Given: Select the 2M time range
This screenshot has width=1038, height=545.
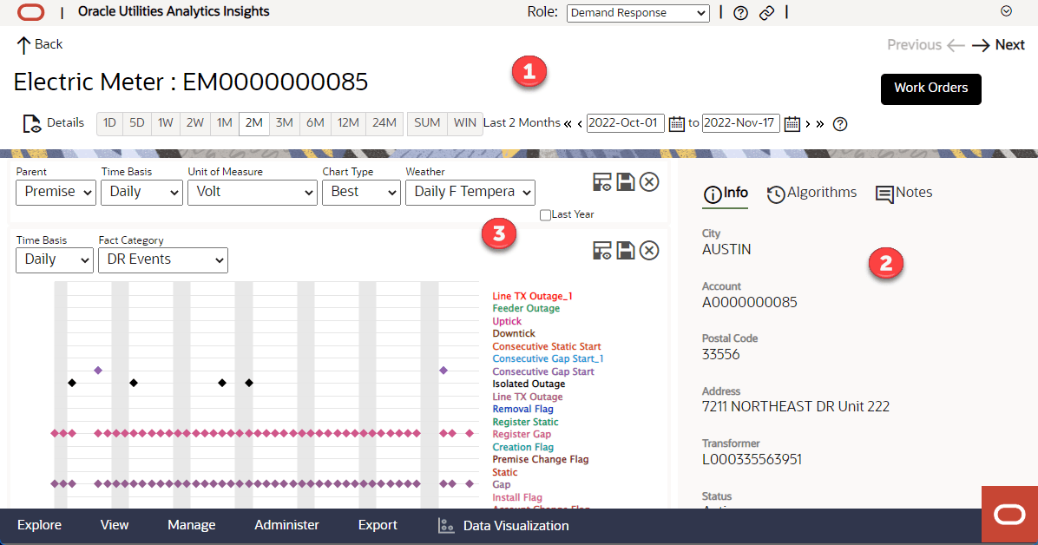Looking at the screenshot, I should (x=253, y=123).
